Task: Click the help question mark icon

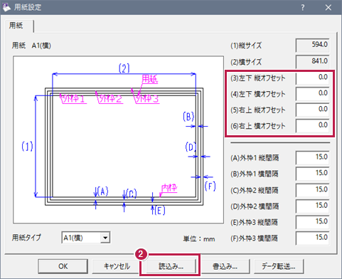Action: (x=303, y=8)
